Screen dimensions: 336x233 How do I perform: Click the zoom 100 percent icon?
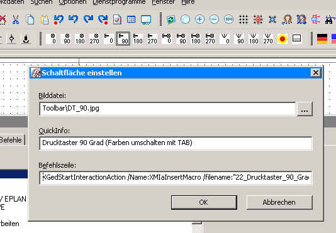coord(228,19)
